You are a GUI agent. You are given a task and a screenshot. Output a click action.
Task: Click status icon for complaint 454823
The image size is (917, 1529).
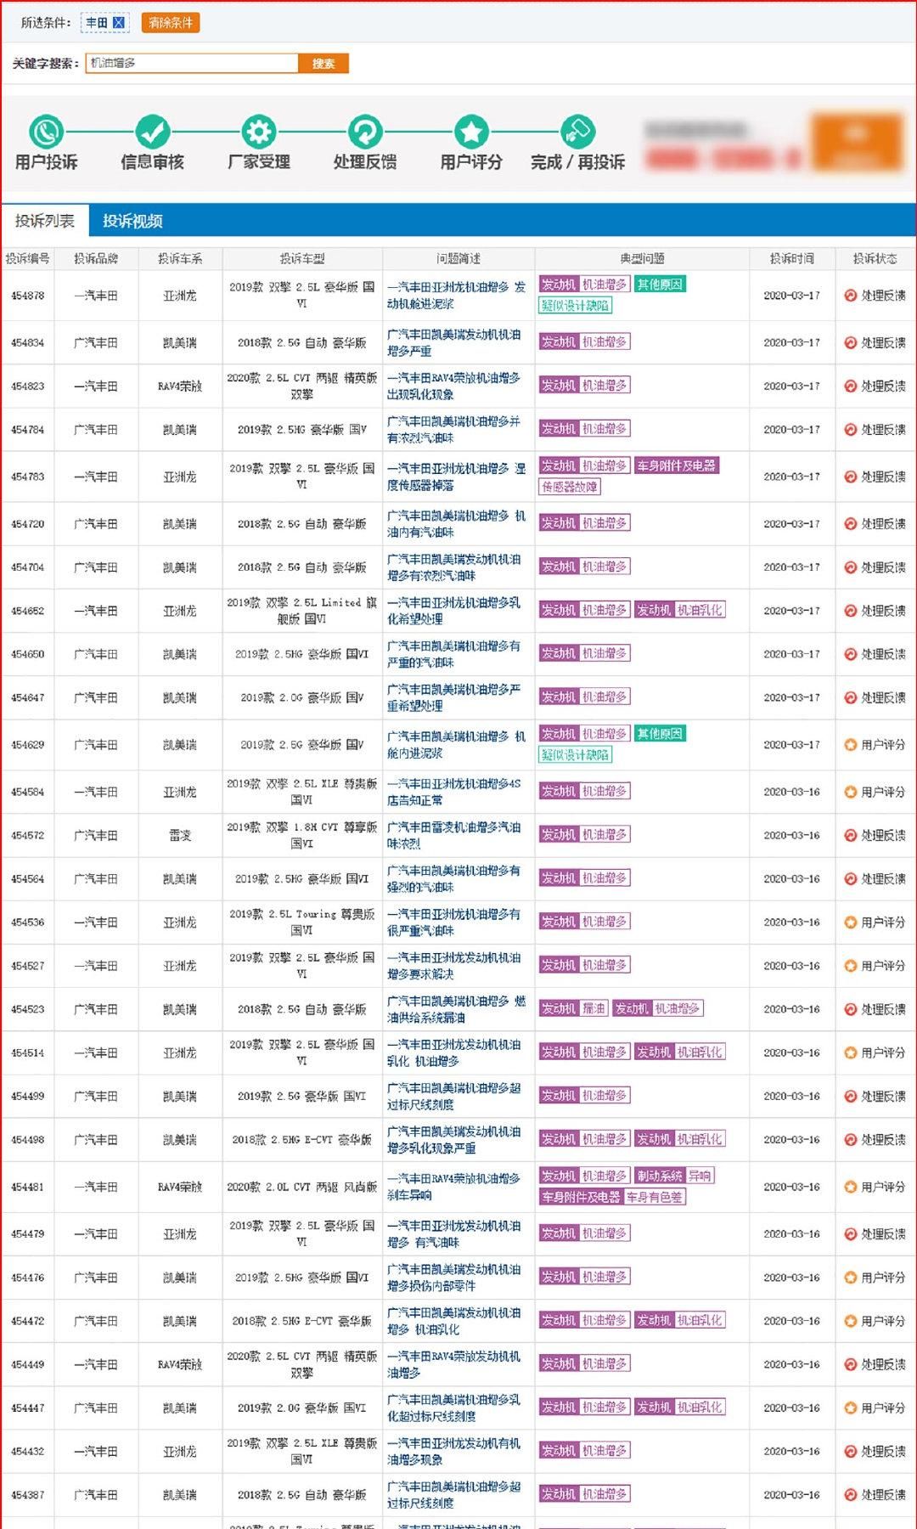850,386
